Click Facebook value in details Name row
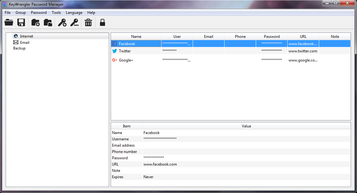This screenshot has width=357, height=193. pos(151,133)
